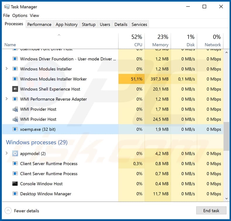Viewport: 231px width, 221px height.
Task: Click the 11,7 MB memory value
Action: pos(161,194)
